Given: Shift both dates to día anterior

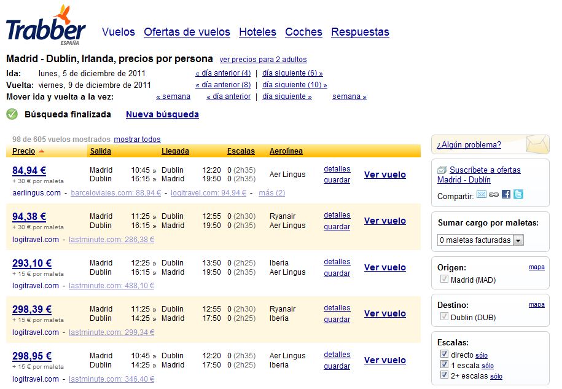Looking at the screenshot, I should coord(228,96).
